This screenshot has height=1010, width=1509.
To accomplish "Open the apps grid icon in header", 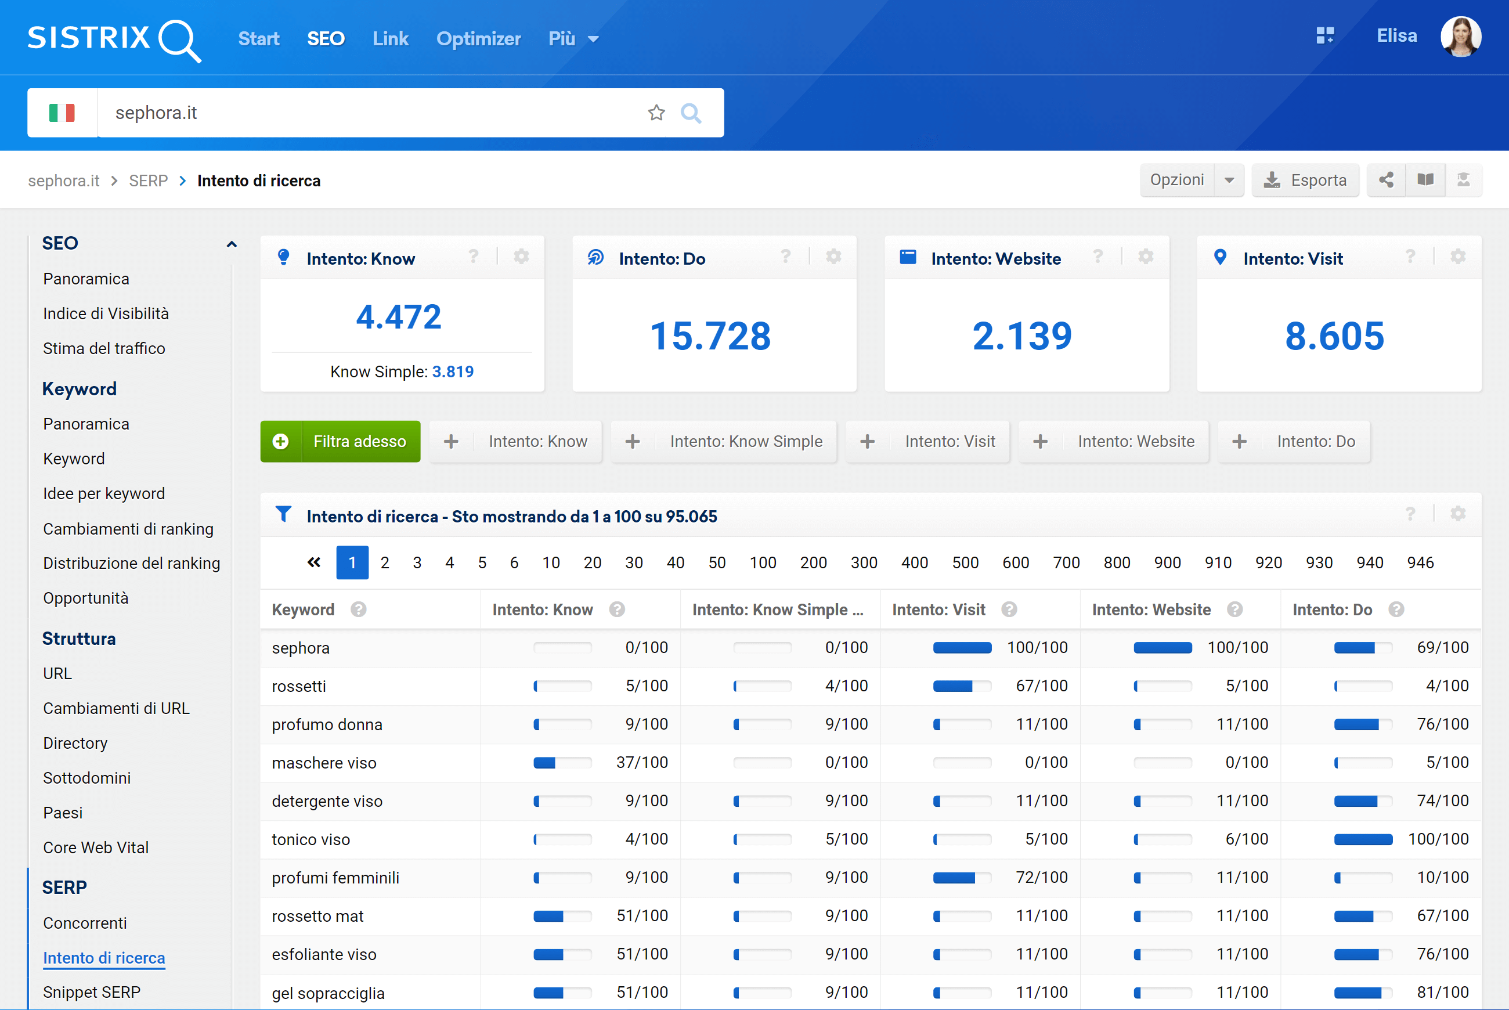I will pyautogui.click(x=1325, y=35).
